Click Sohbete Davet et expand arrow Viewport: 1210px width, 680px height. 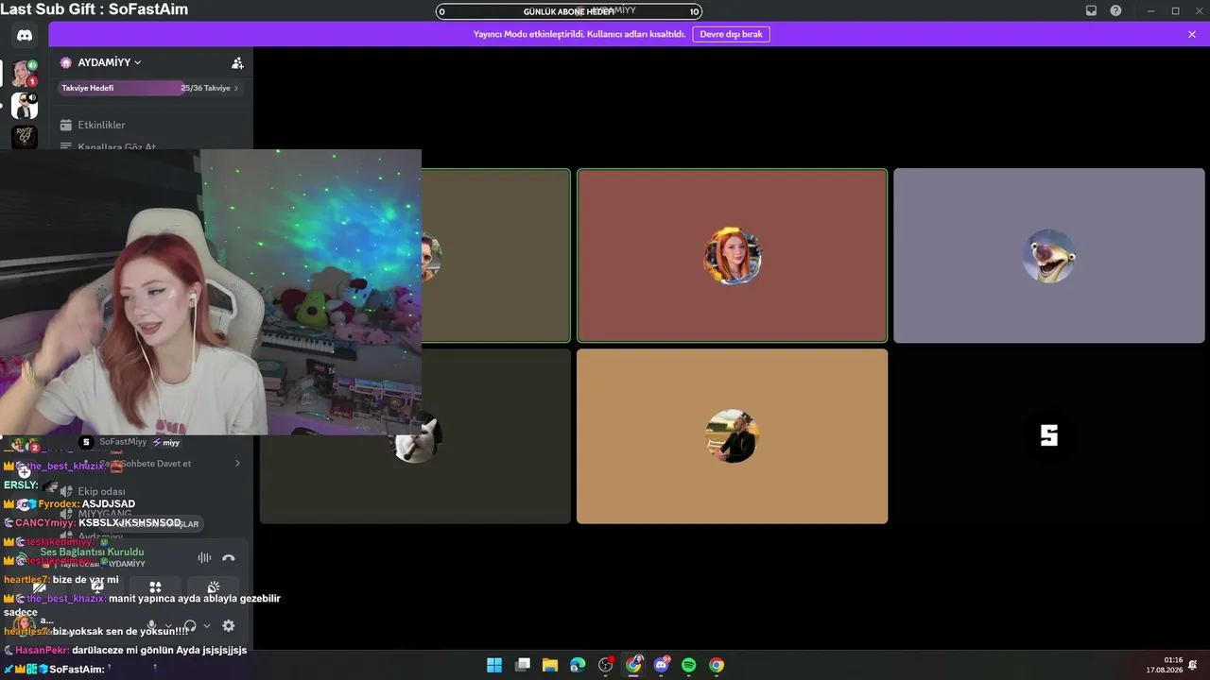tap(237, 464)
